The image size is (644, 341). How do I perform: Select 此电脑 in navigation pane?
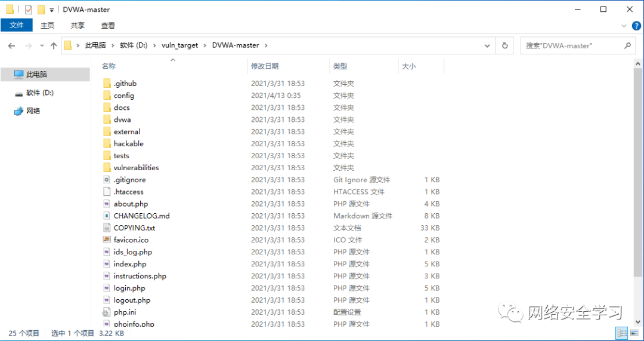(x=45, y=75)
